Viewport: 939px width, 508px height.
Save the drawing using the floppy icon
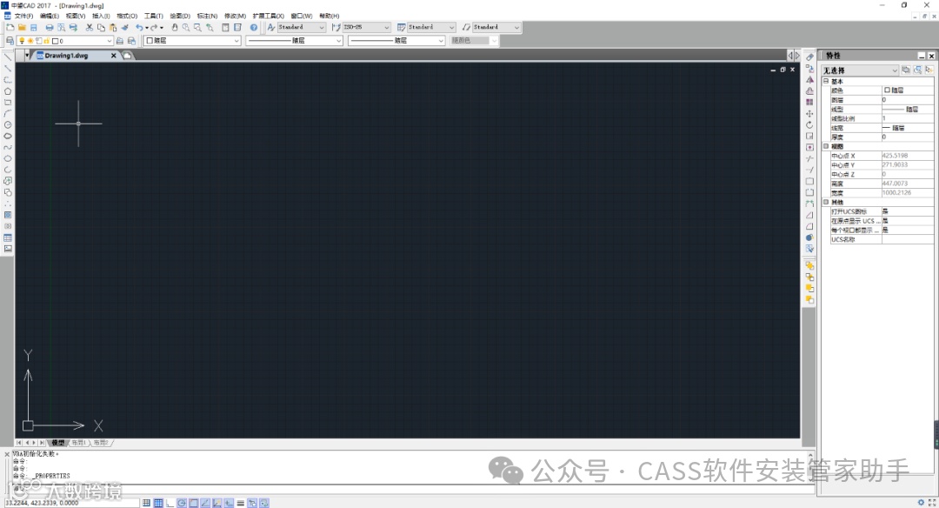(34, 28)
